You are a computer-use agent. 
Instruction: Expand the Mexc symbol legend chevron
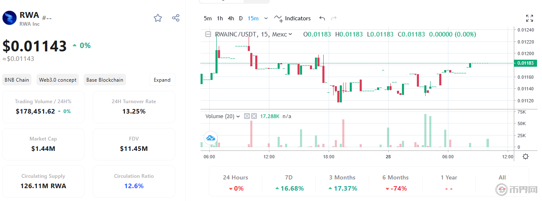click(x=290, y=34)
